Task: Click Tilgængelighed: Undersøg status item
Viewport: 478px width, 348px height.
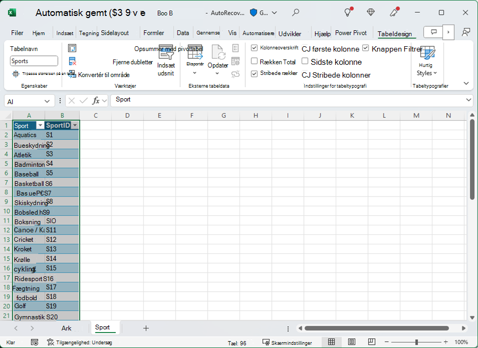Action: (x=80, y=343)
